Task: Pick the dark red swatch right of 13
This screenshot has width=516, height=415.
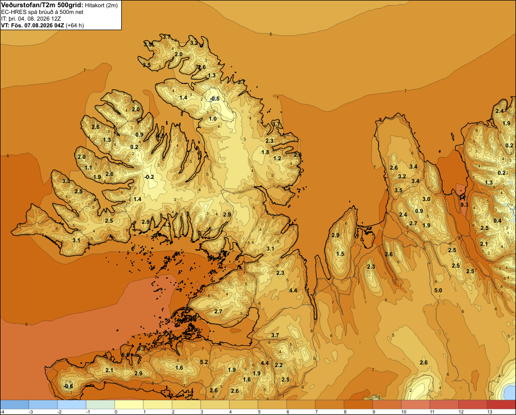Action: pyautogui.click(x=502, y=405)
